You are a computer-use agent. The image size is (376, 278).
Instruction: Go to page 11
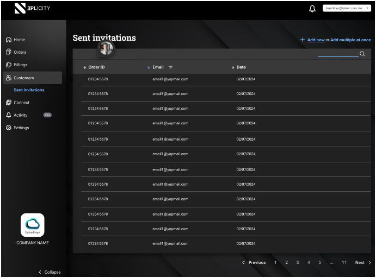(x=344, y=262)
